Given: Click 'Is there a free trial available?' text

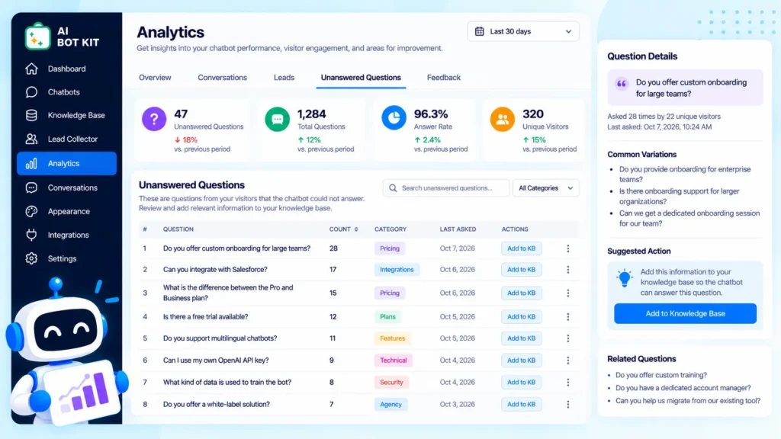Looking at the screenshot, I should click(205, 316).
